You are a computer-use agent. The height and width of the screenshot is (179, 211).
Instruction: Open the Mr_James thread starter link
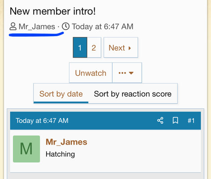(37, 27)
